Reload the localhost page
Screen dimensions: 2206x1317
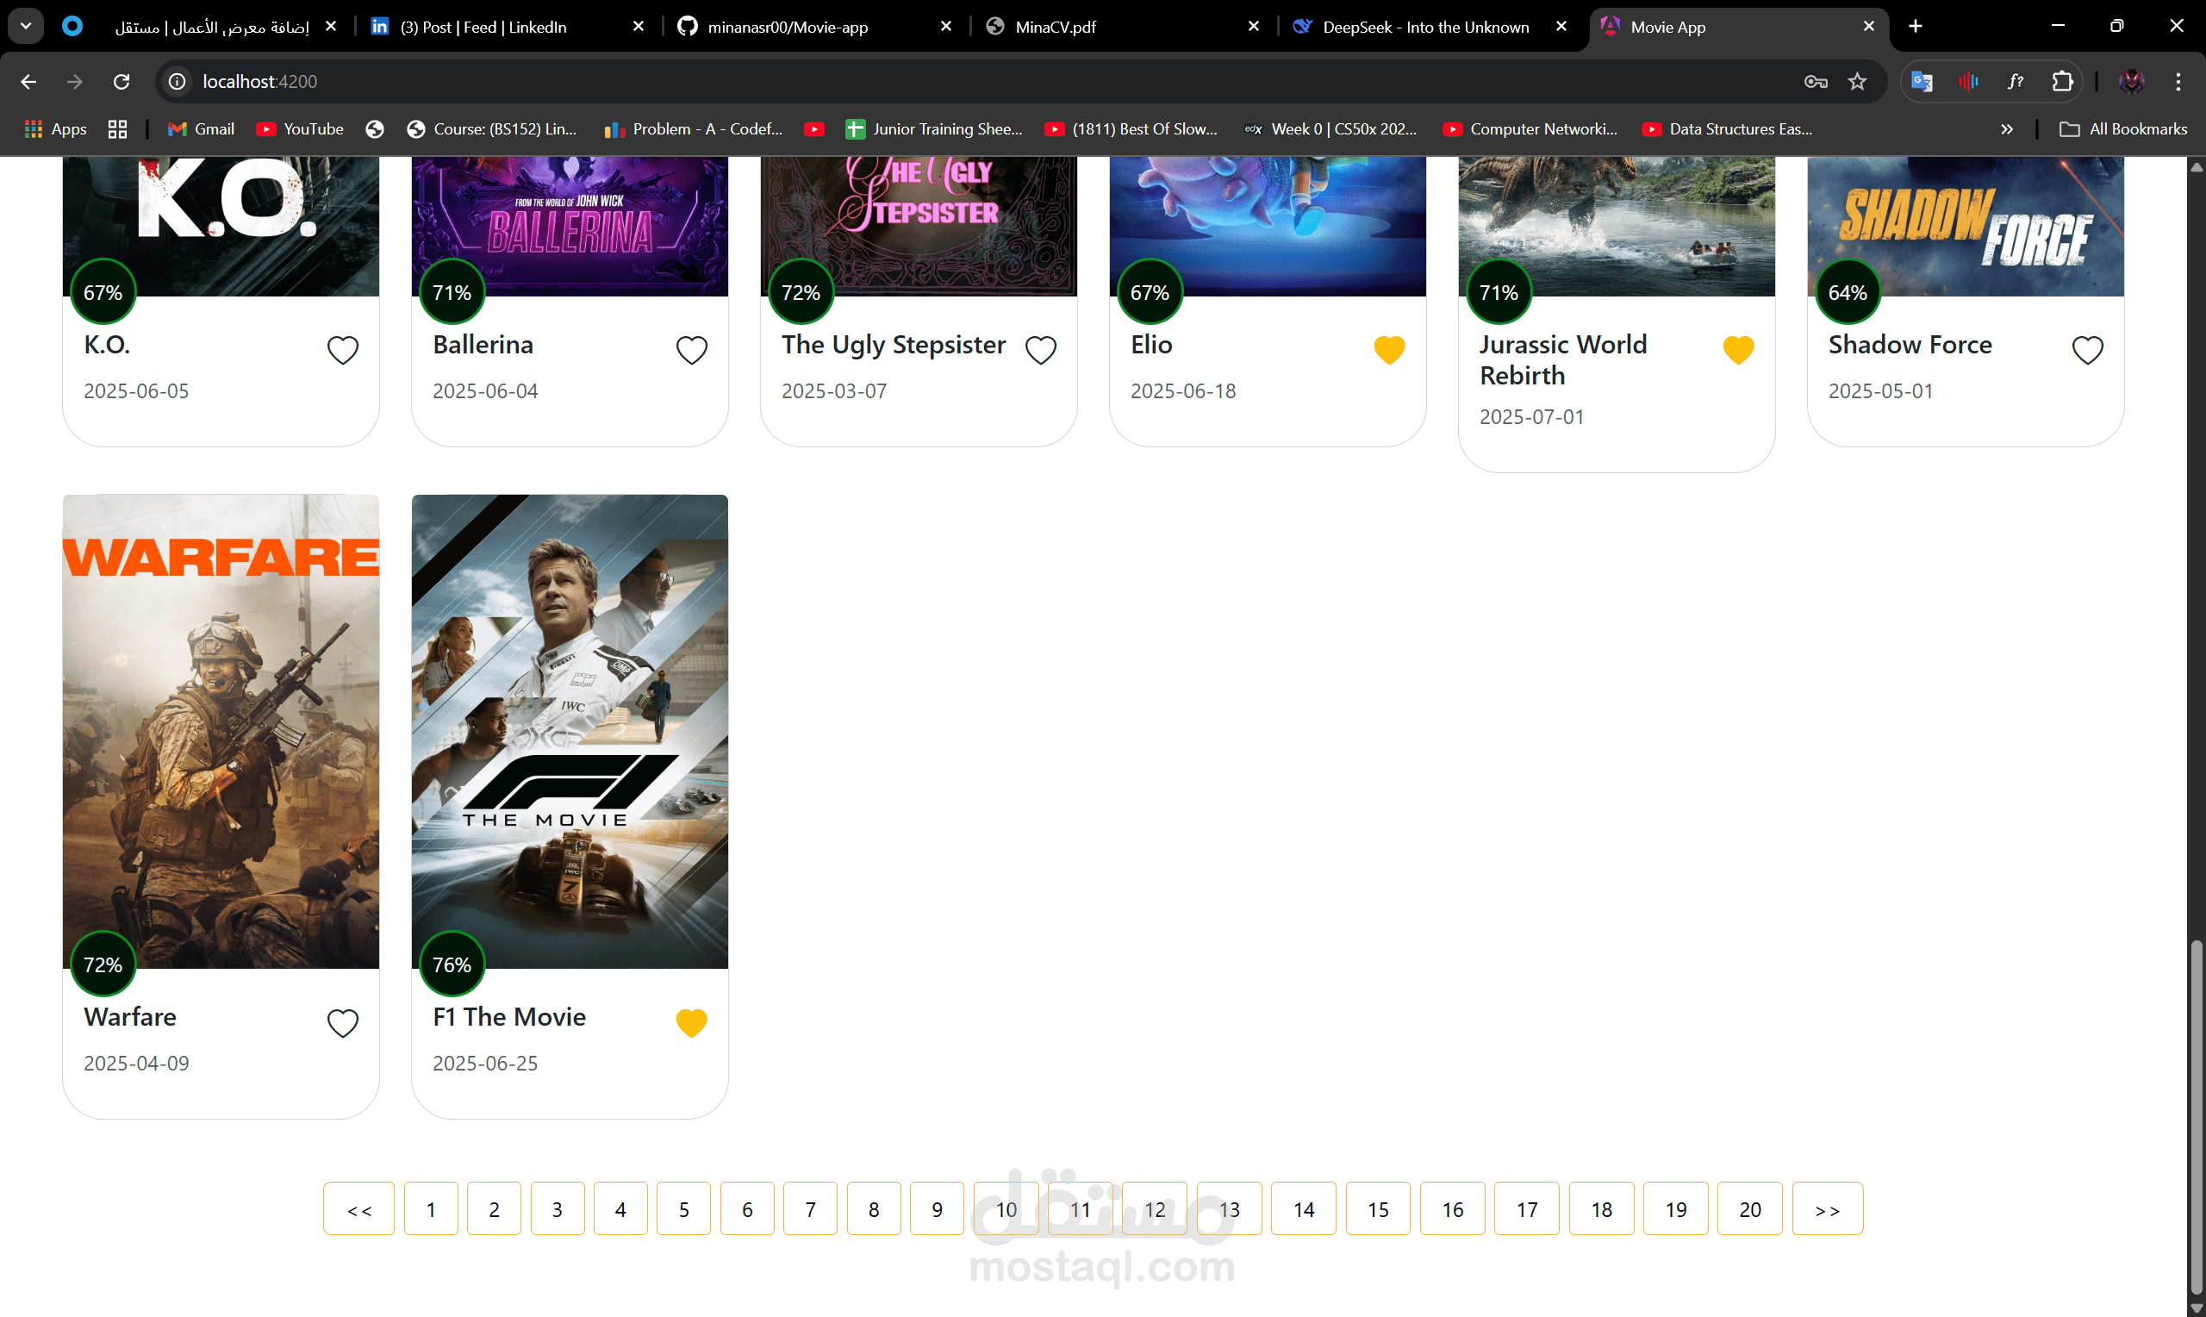click(122, 82)
